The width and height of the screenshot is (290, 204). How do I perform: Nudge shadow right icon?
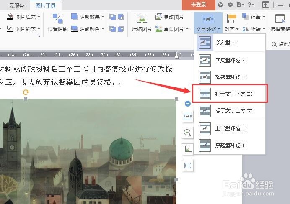point(121,29)
